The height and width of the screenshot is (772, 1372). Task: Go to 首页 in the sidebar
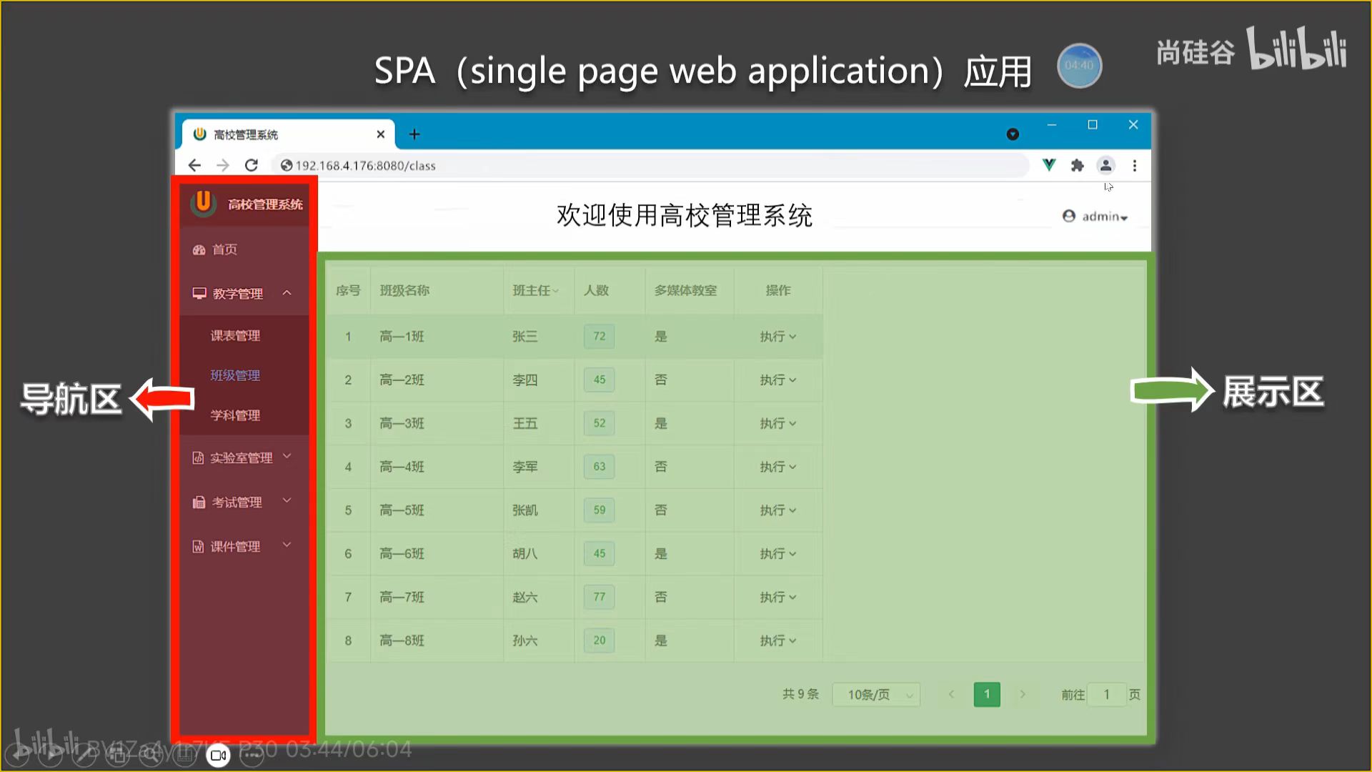tap(224, 249)
